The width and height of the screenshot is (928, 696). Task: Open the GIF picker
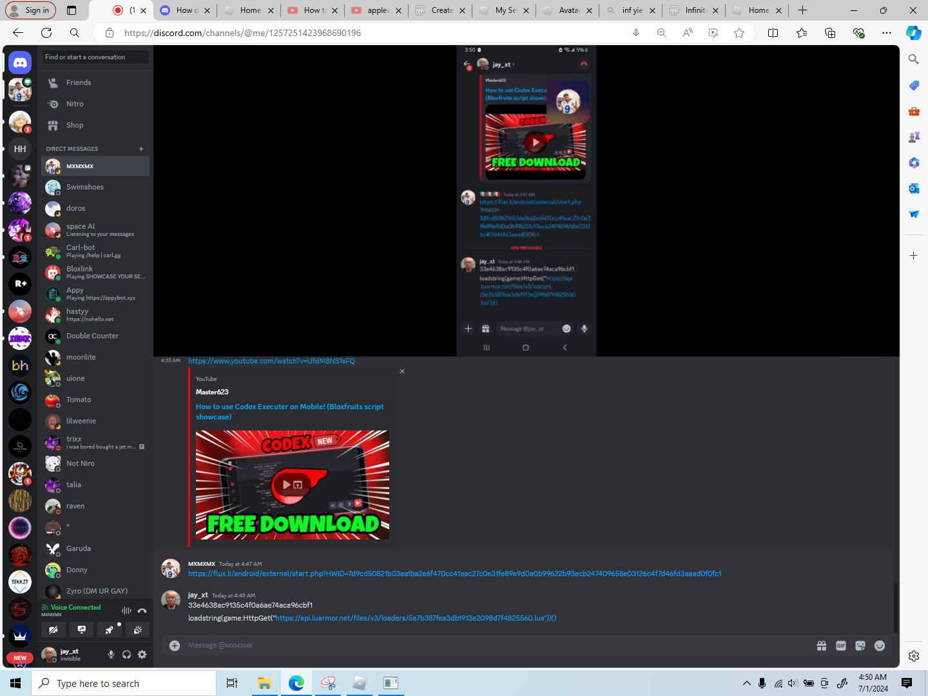tap(841, 646)
